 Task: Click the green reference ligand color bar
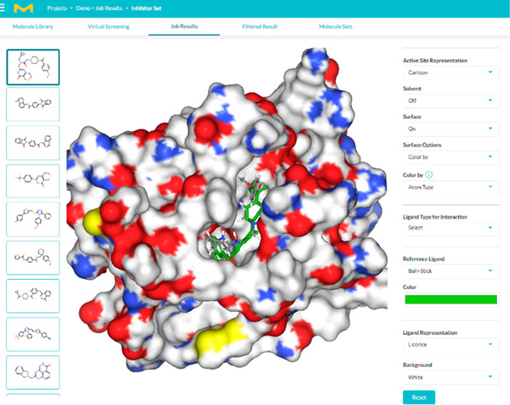point(451,299)
